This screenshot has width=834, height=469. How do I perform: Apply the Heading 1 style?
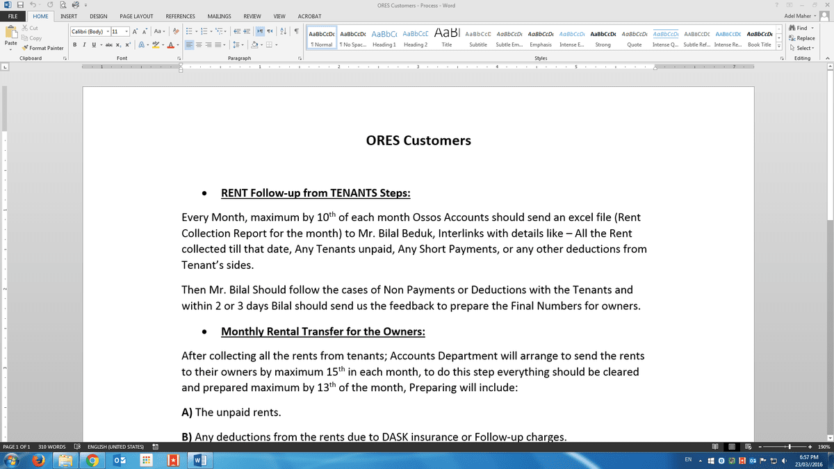384,38
